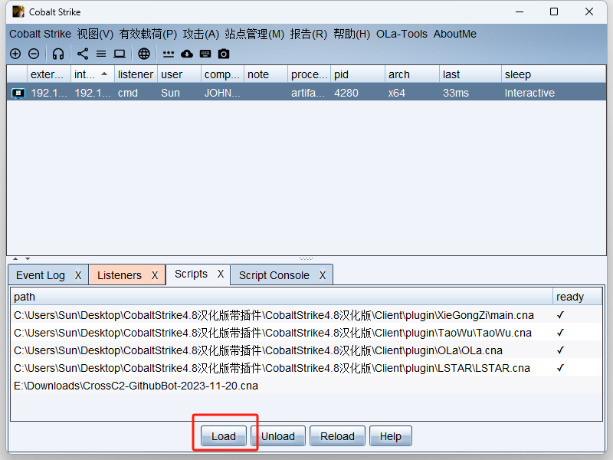Click the ready column header

tap(578, 297)
